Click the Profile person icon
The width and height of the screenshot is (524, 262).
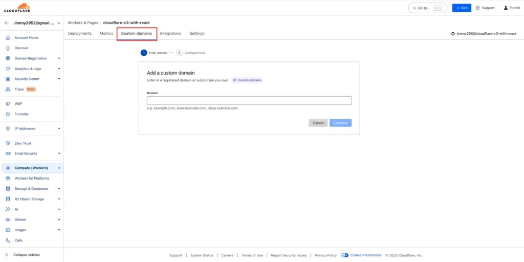[506, 8]
